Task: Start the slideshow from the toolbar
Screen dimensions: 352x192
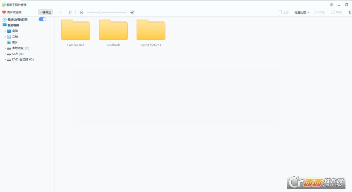Action: [336, 12]
